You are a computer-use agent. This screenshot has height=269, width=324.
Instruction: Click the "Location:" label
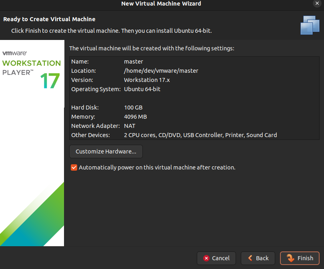pyautogui.click(x=84, y=71)
